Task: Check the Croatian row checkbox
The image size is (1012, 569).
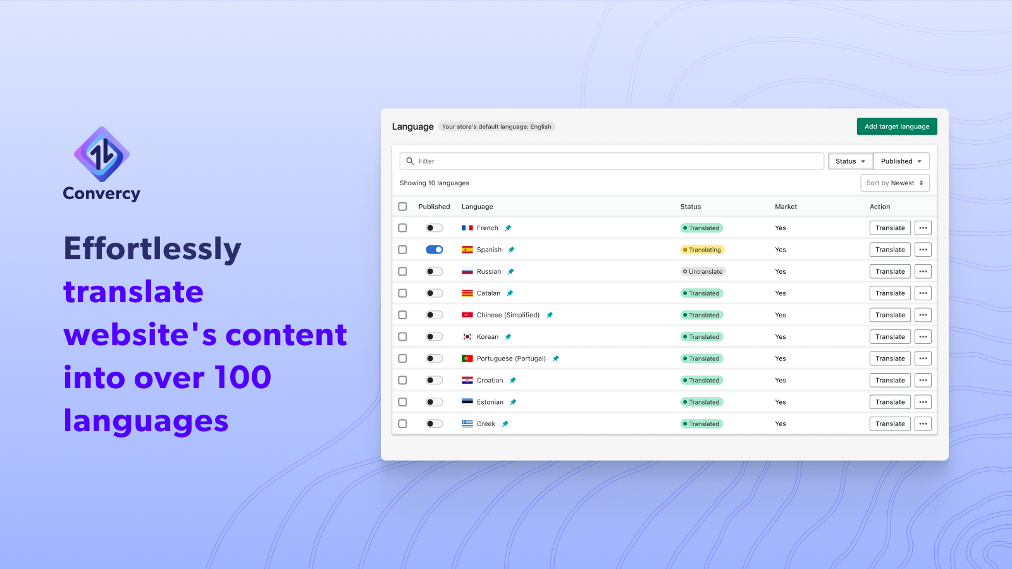Action: [x=402, y=381]
